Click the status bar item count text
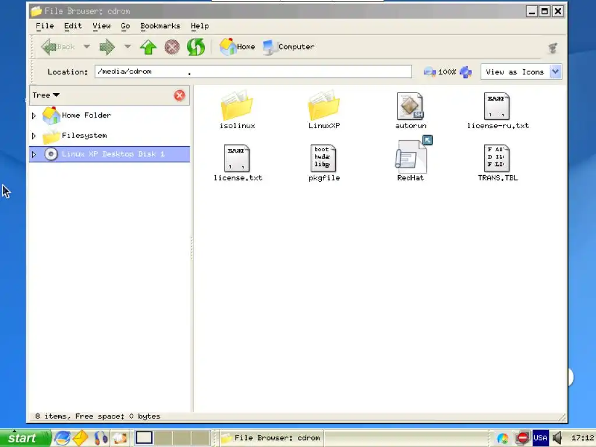Screen dimensions: 596x447 pos(98,416)
